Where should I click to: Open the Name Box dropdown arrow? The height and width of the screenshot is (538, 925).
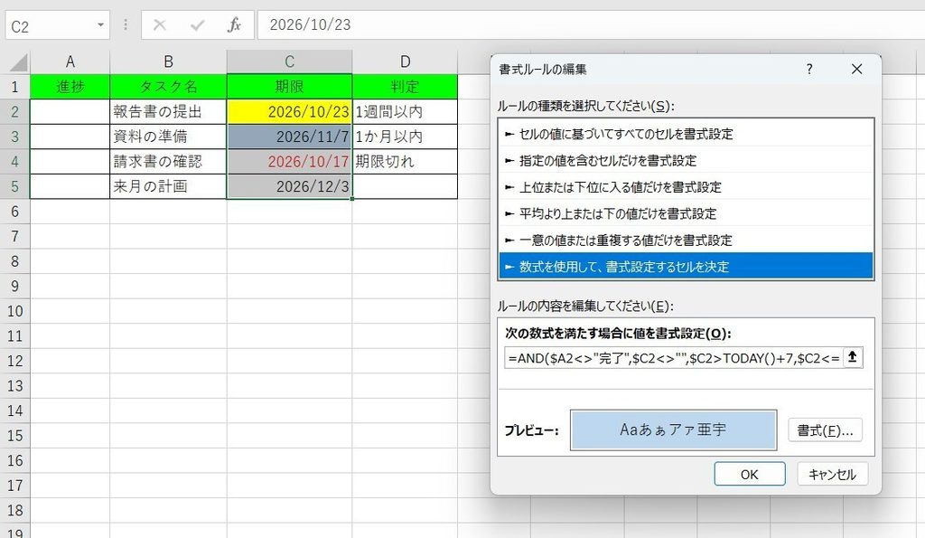coord(100,25)
